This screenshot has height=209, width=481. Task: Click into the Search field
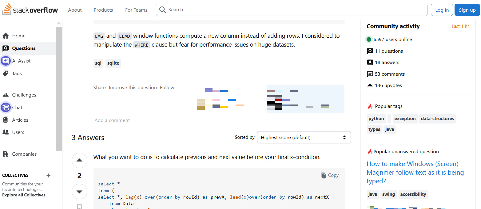[x=295, y=10]
